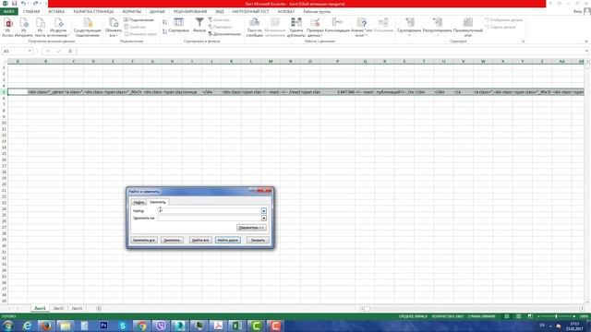Click Replace (Заменить) button in dialog

click(172, 240)
